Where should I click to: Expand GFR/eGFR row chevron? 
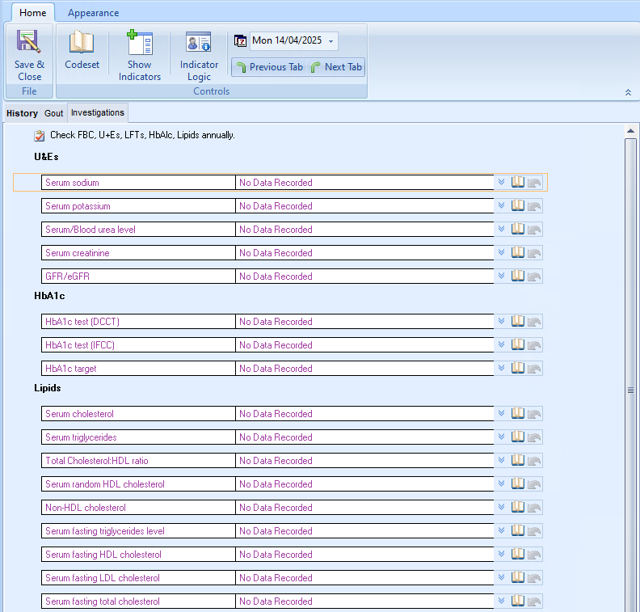click(x=502, y=276)
